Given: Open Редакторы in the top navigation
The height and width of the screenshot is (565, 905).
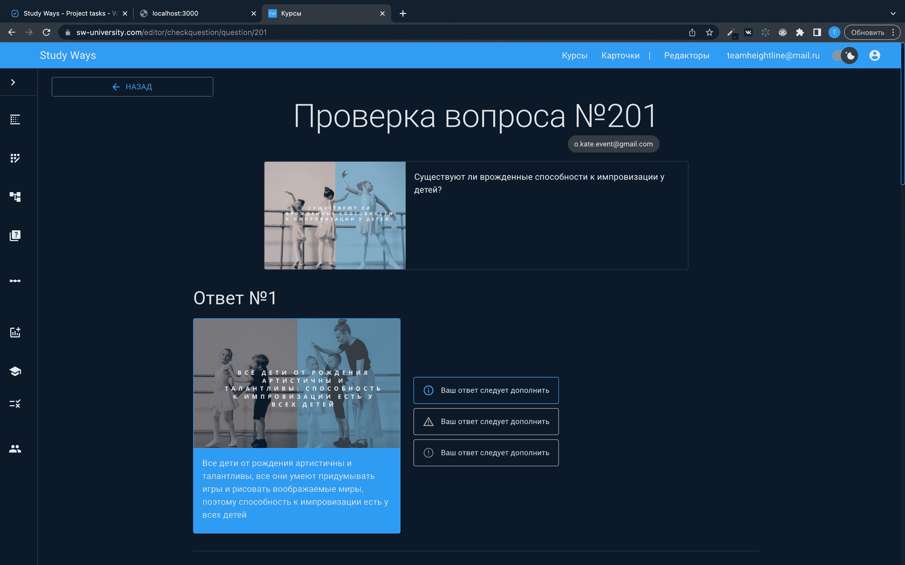Looking at the screenshot, I should point(687,55).
